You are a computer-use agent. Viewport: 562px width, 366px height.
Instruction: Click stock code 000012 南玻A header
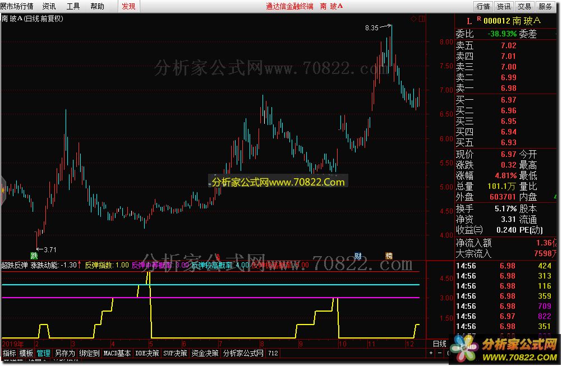tap(512, 21)
